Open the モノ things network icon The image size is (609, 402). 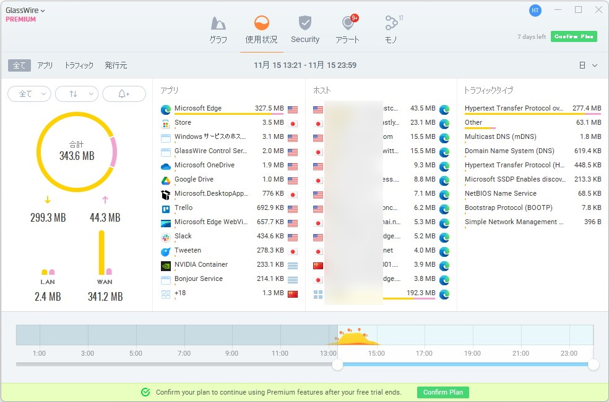[391, 23]
